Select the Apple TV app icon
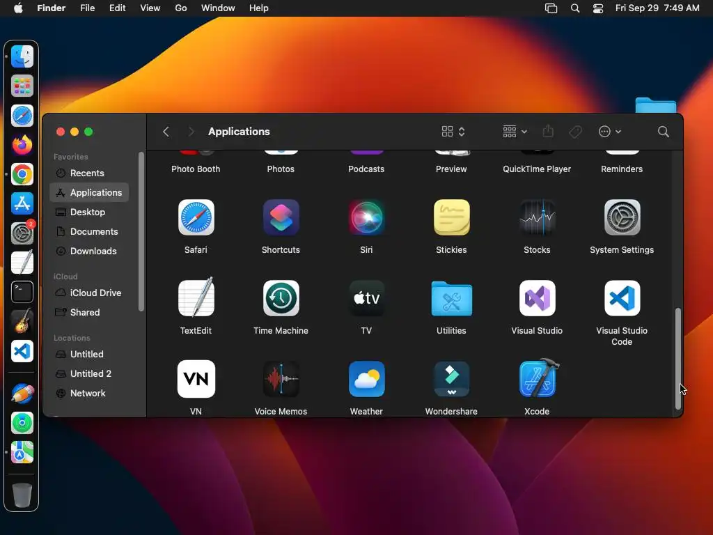The width and height of the screenshot is (713, 535). [x=366, y=298]
